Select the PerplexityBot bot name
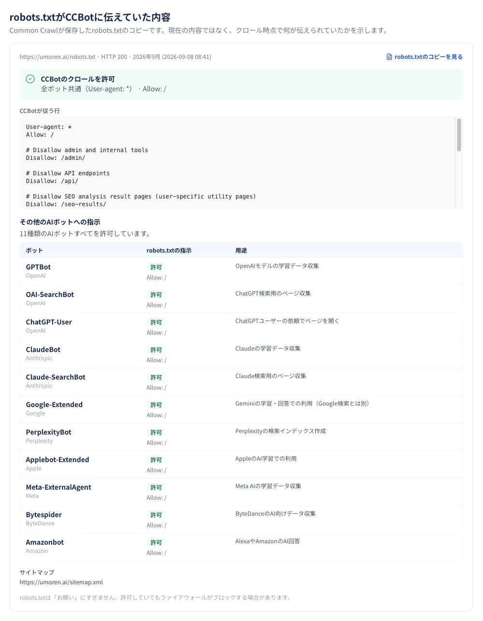Image resolution: width=483 pixels, height=621 pixels. pyautogui.click(x=48, y=432)
